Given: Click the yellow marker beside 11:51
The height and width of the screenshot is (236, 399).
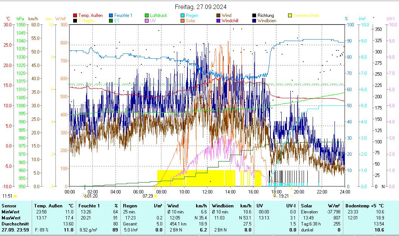Looking at the screenshot, I should pos(15,196).
